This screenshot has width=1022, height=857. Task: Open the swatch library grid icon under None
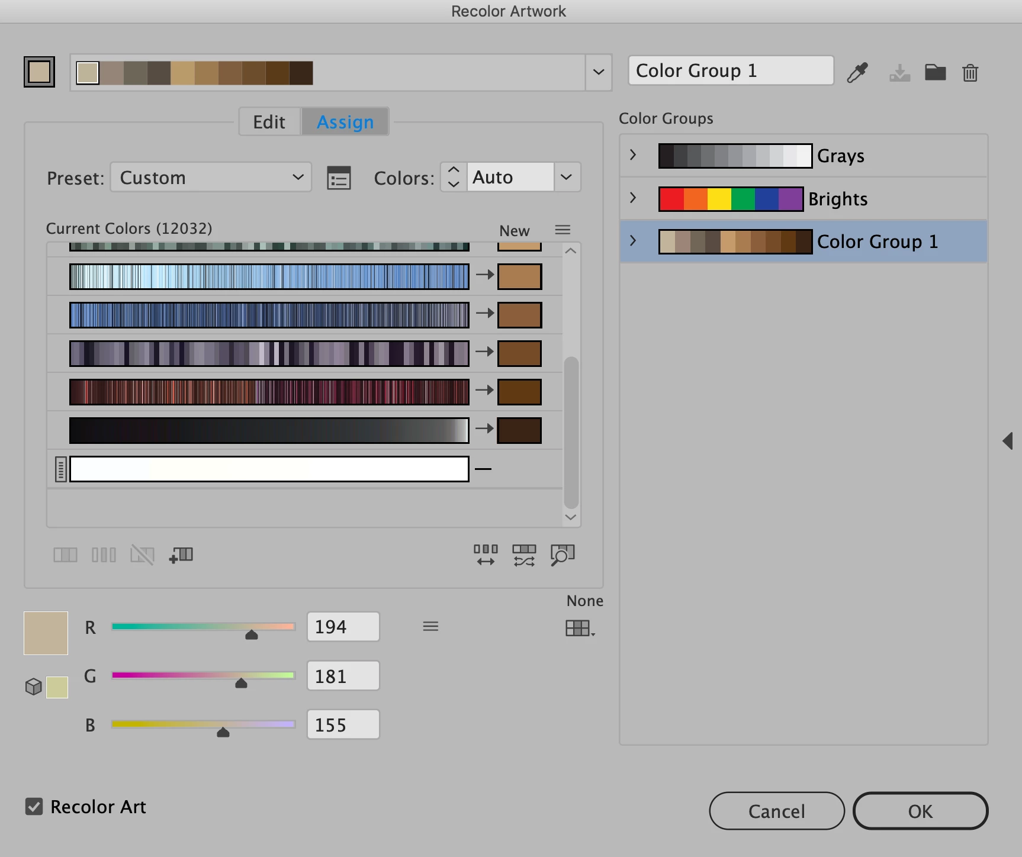click(x=580, y=628)
